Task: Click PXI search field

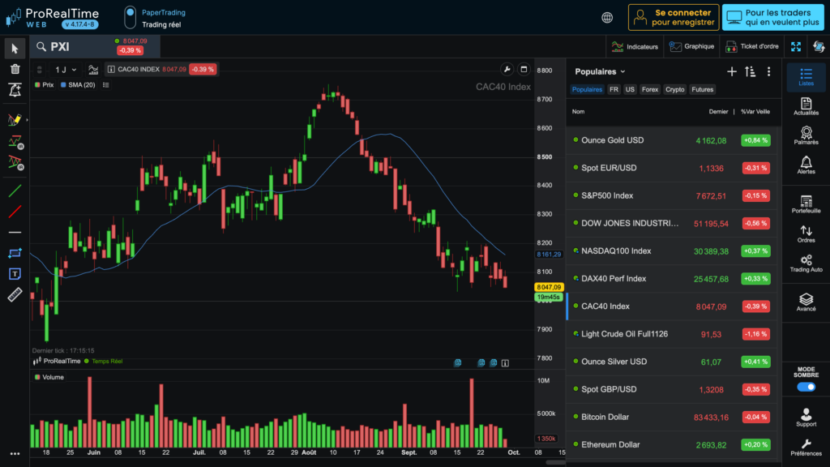Action: coord(71,46)
